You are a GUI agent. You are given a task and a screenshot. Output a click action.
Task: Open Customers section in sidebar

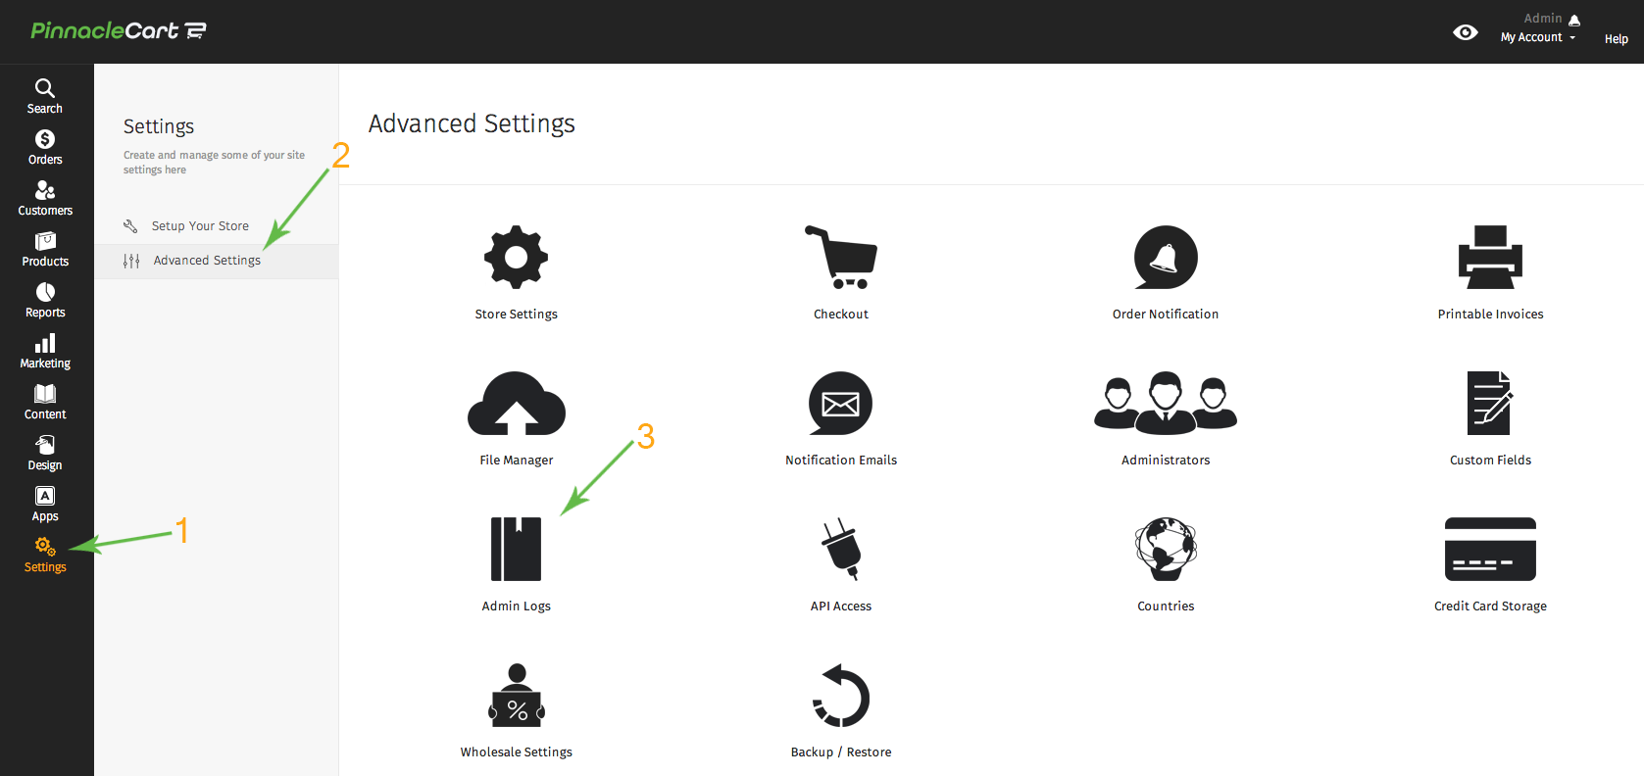45,198
